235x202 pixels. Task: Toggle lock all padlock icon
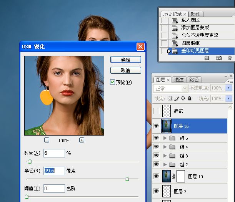[x=190, y=98]
